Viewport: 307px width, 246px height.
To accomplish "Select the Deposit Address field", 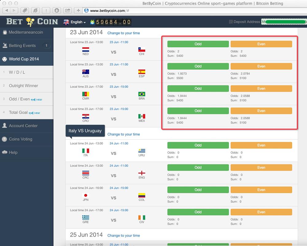I will click(x=284, y=22).
